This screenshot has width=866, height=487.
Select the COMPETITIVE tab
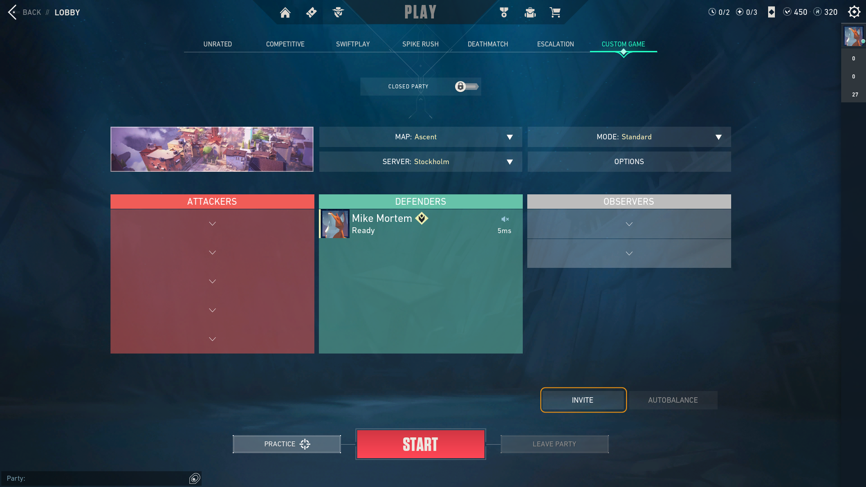tap(286, 44)
